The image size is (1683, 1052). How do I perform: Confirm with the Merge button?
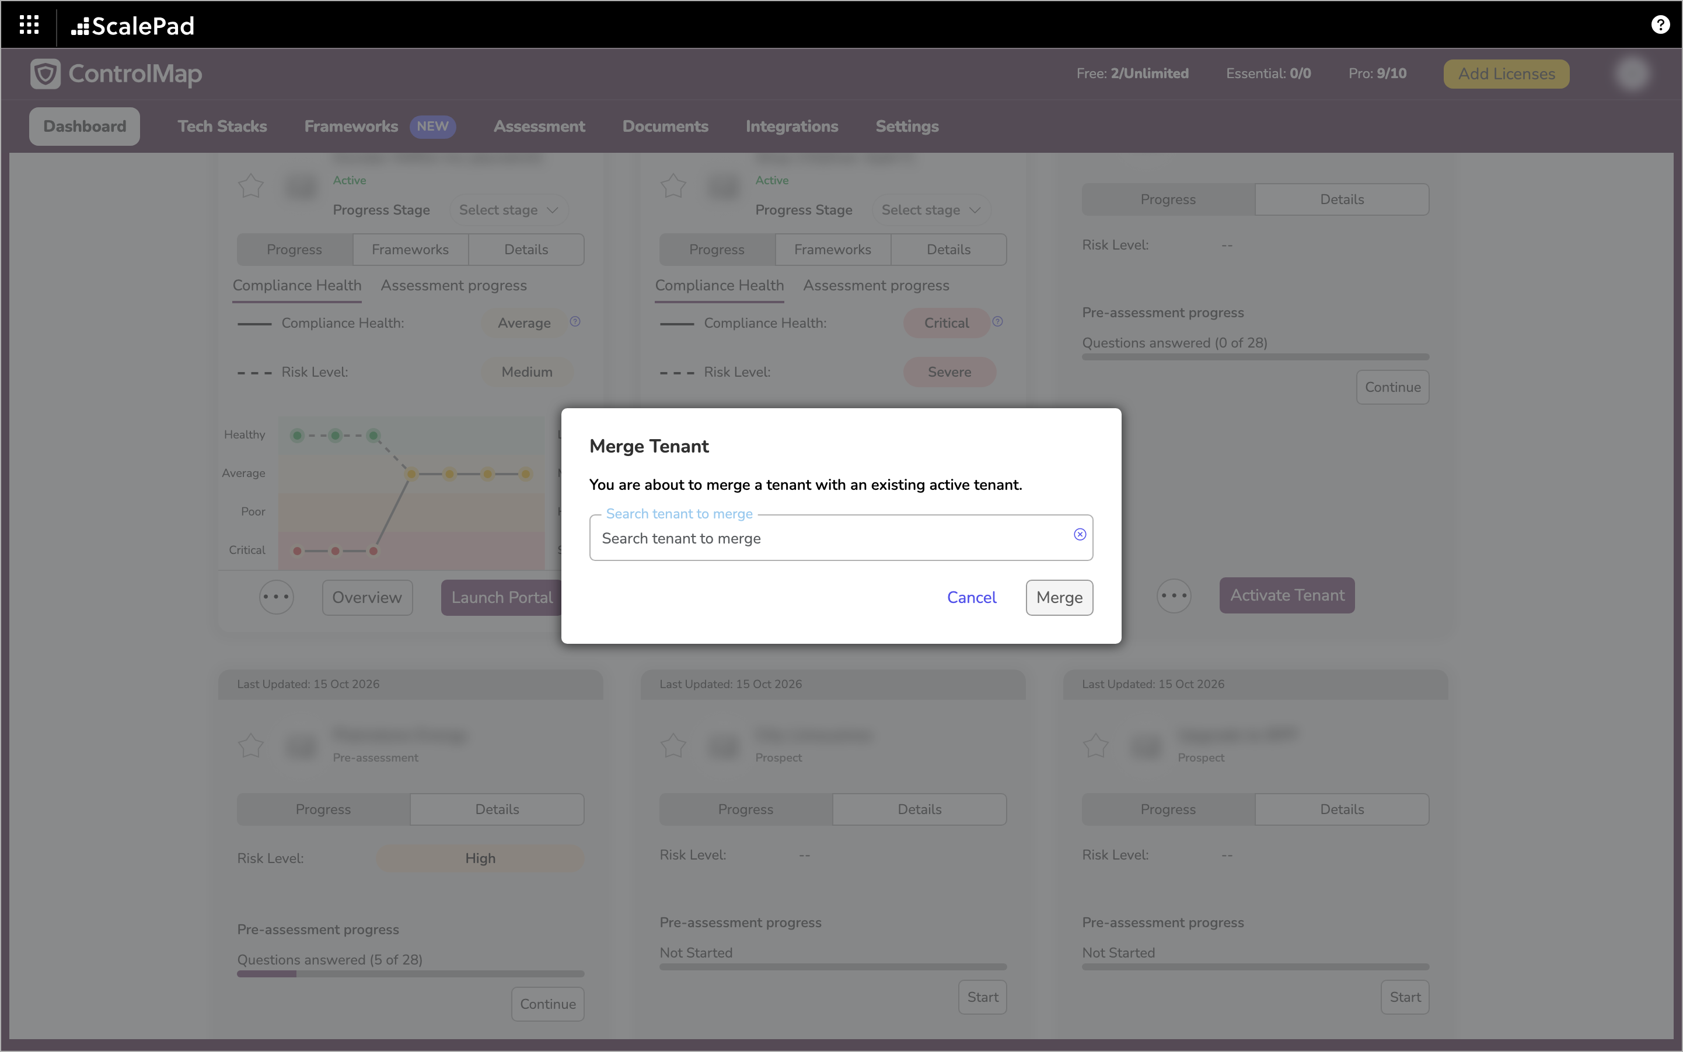coord(1059,598)
